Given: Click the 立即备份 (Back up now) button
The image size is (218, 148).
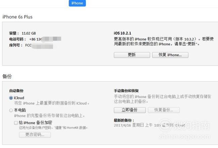Looking at the screenshot, I should tap(130, 110).
